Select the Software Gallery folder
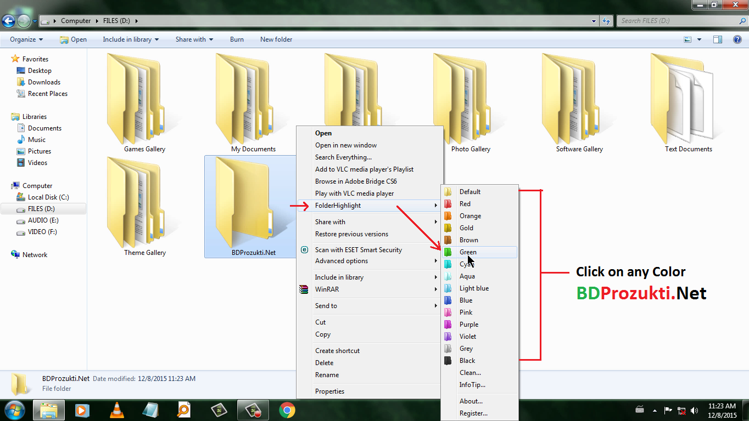Screen dimensions: 749x421 coord(579,104)
